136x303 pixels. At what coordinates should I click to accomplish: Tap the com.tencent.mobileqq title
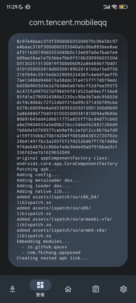tap(68, 22)
